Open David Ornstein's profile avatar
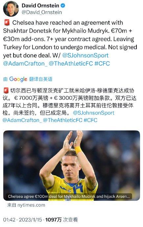The width and height of the screenshot is (143, 227). tap(11, 9)
